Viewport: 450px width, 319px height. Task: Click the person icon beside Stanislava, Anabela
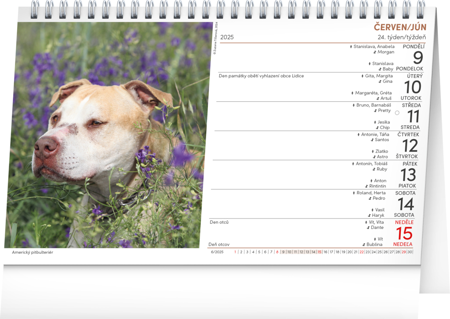(351, 47)
